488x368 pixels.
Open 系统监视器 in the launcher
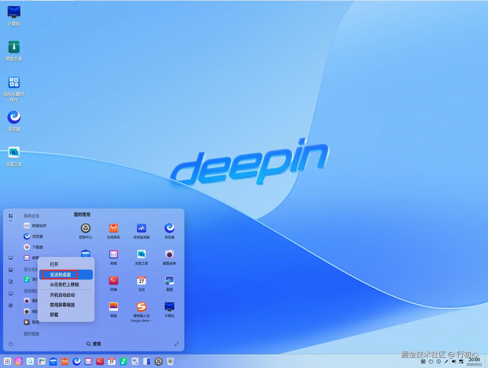[142, 231]
